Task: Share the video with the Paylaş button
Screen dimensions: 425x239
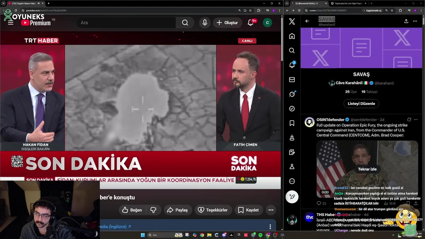Action: (x=177, y=210)
